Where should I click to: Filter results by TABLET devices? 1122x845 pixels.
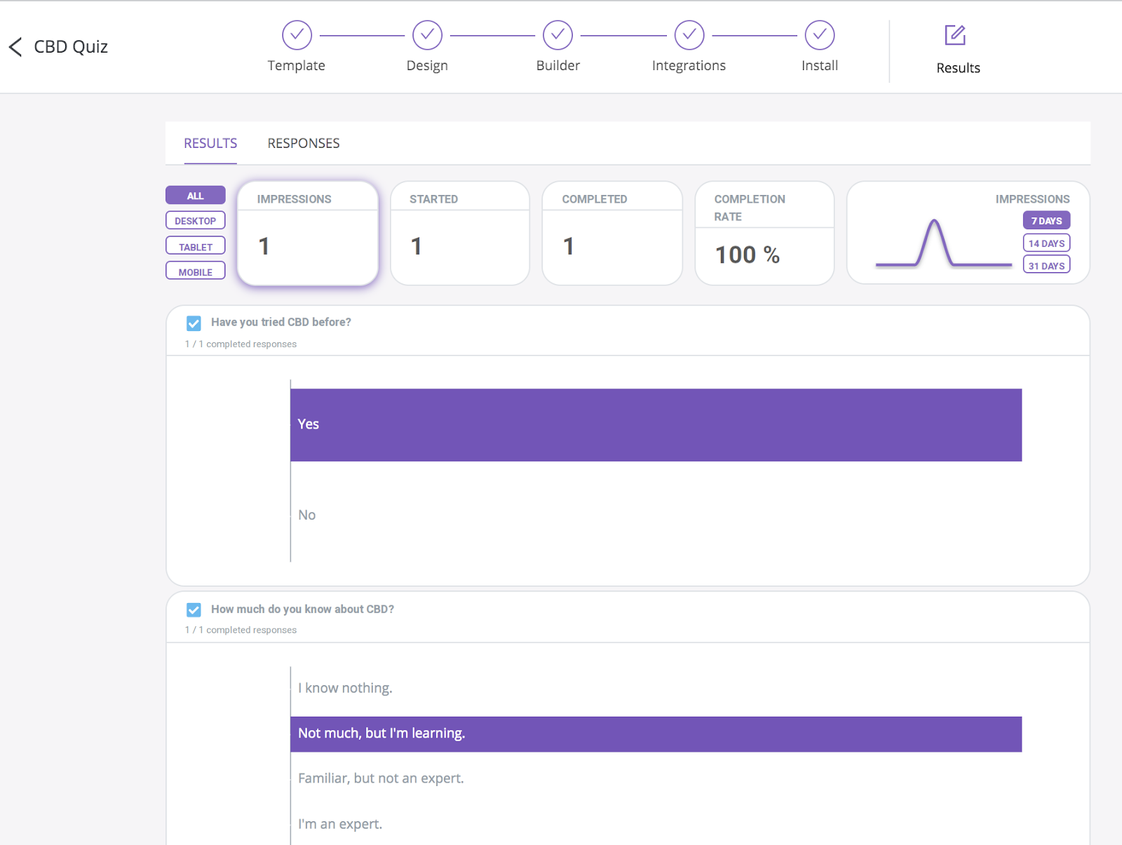point(196,245)
